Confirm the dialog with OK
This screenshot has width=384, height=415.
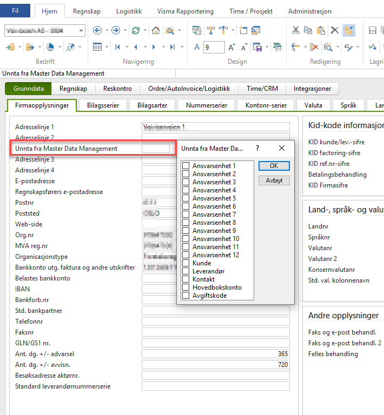(x=274, y=166)
